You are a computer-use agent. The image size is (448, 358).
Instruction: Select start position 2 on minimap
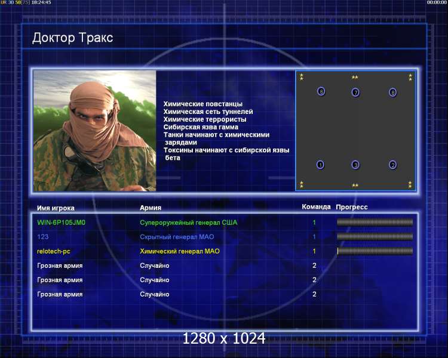click(x=393, y=165)
